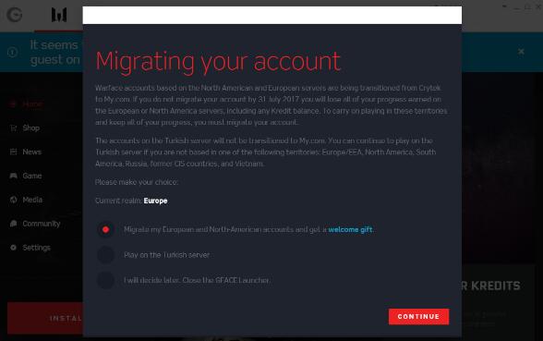Go to Home in the sidebar
Viewport: 543px width, 341px height.
[x=32, y=104]
